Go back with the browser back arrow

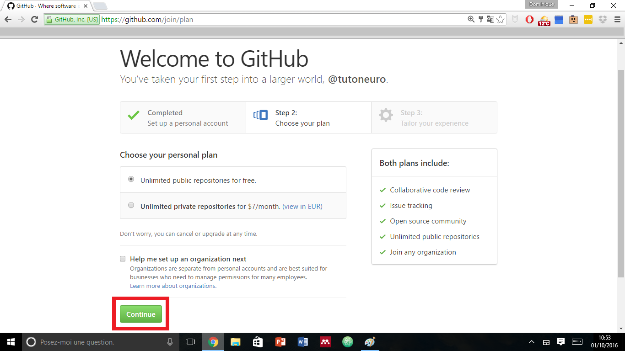coord(8,19)
